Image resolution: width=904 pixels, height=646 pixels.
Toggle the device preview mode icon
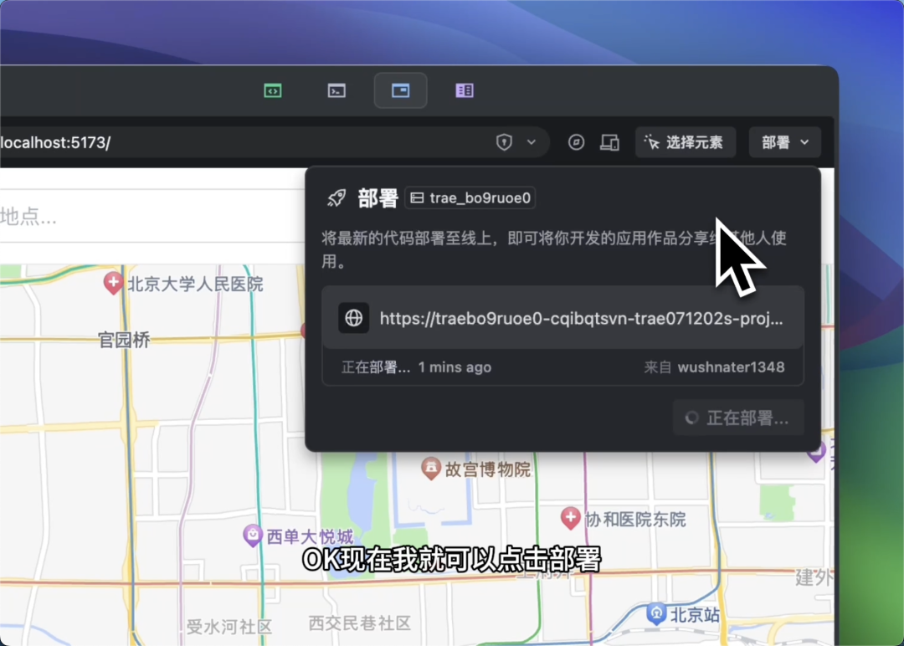point(609,142)
